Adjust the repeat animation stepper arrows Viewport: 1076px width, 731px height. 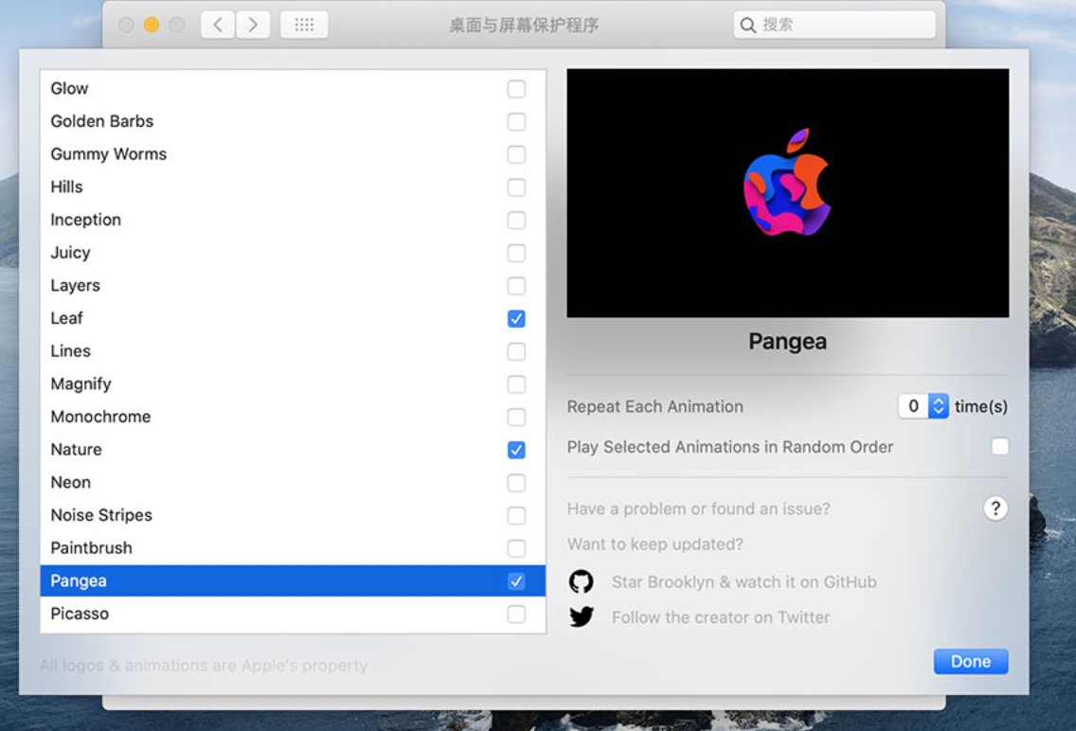(x=938, y=406)
